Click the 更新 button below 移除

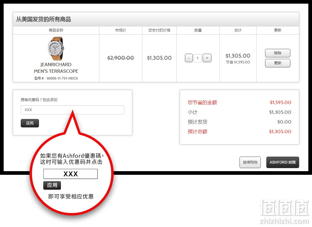coord(278,63)
